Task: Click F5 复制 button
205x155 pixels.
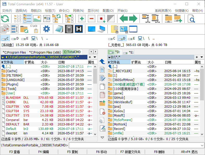Action: pyautogui.click(x=73, y=152)
